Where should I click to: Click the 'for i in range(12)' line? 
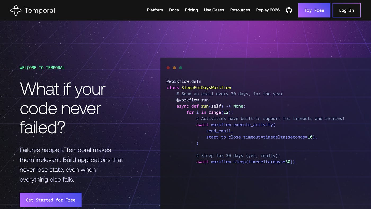pyautogui.click(x=210, y=112)
